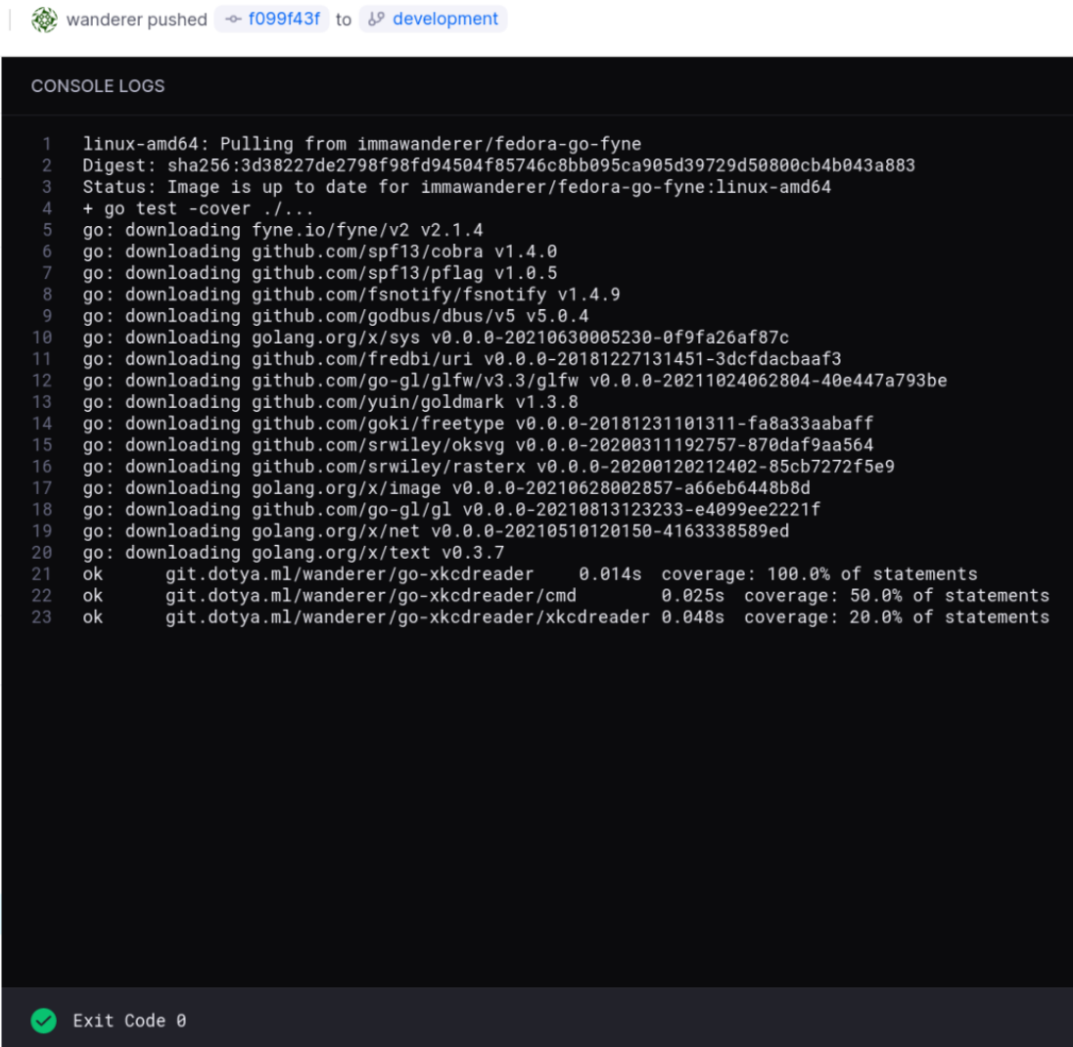Click the fyne.io/fyne/v2 download line

[282, 230]
